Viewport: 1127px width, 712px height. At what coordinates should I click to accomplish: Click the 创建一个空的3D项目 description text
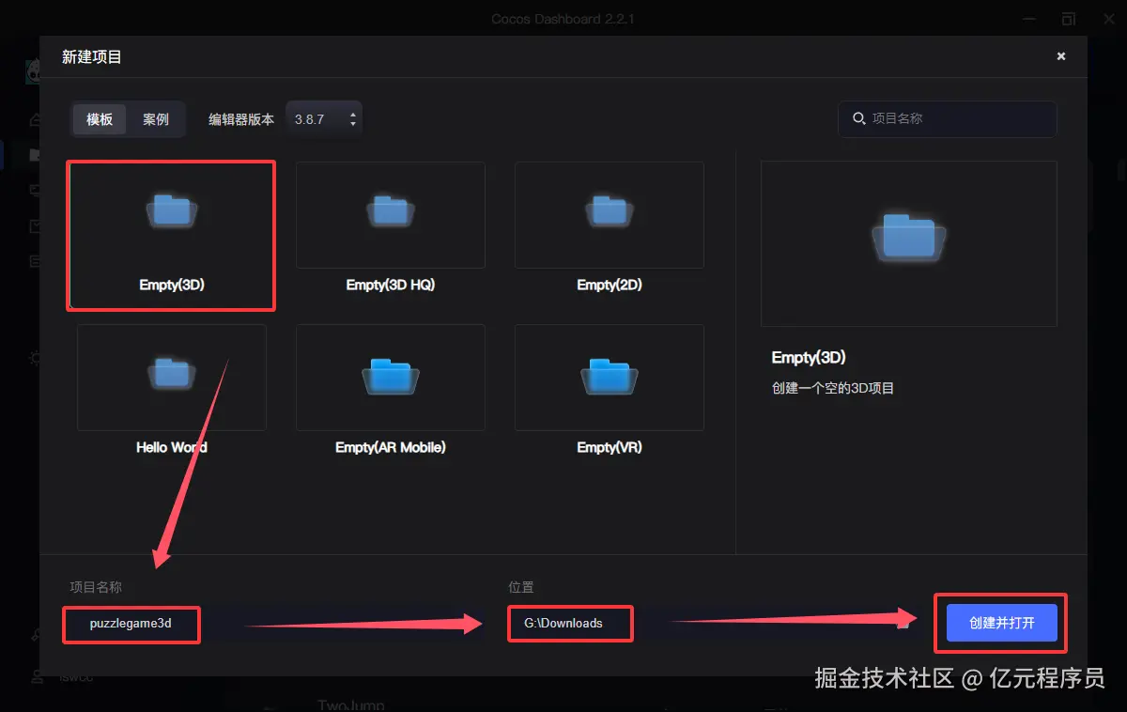(x=833, y=388)
